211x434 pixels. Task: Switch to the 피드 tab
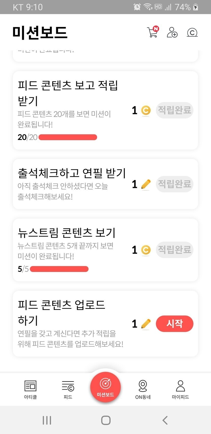coord(68,389)
